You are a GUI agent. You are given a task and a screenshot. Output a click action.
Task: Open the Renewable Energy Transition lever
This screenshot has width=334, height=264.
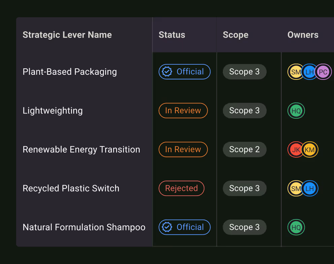81,150
